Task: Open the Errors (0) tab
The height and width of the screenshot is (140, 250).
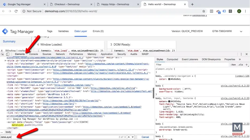Action: click(98, 31)
